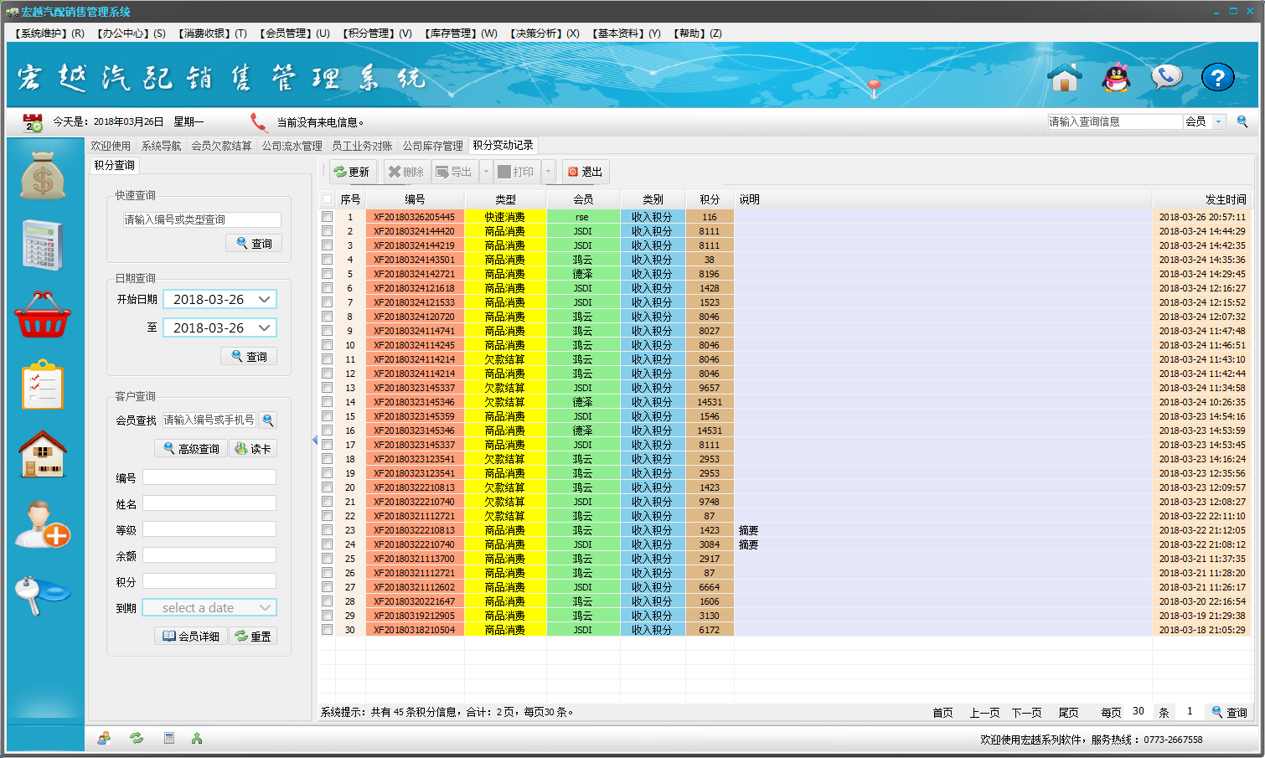1265x758 pixels.
Task: Open the QQ penguin contact icon
Action: [x=1116, y=78]
